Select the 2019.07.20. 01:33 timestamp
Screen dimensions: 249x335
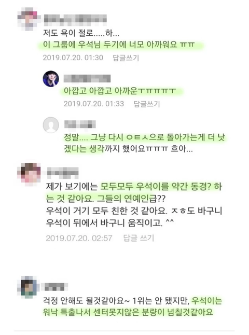coord(94,104)
